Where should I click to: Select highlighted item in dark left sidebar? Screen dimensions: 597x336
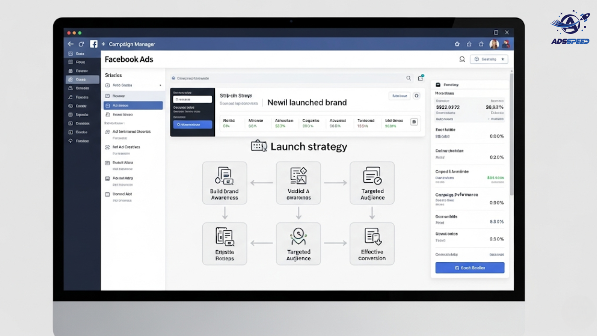(82, 79)
